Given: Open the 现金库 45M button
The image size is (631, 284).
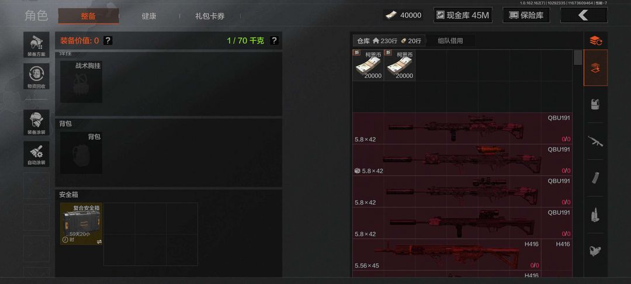Looking at the screenshot, I should point(463,15).
